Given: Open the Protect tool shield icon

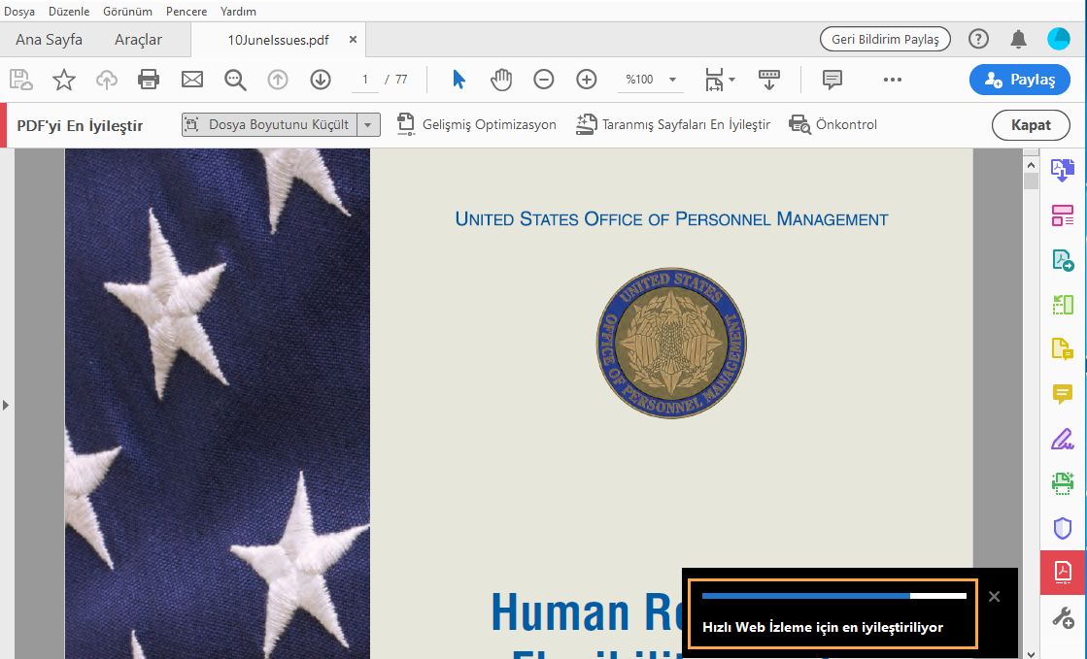Looking at the screenshot, I should pos(1063,527).
